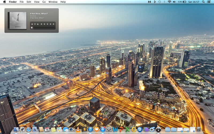Open the Messages app in dock
Screen dimensions: 214x134
66,130
